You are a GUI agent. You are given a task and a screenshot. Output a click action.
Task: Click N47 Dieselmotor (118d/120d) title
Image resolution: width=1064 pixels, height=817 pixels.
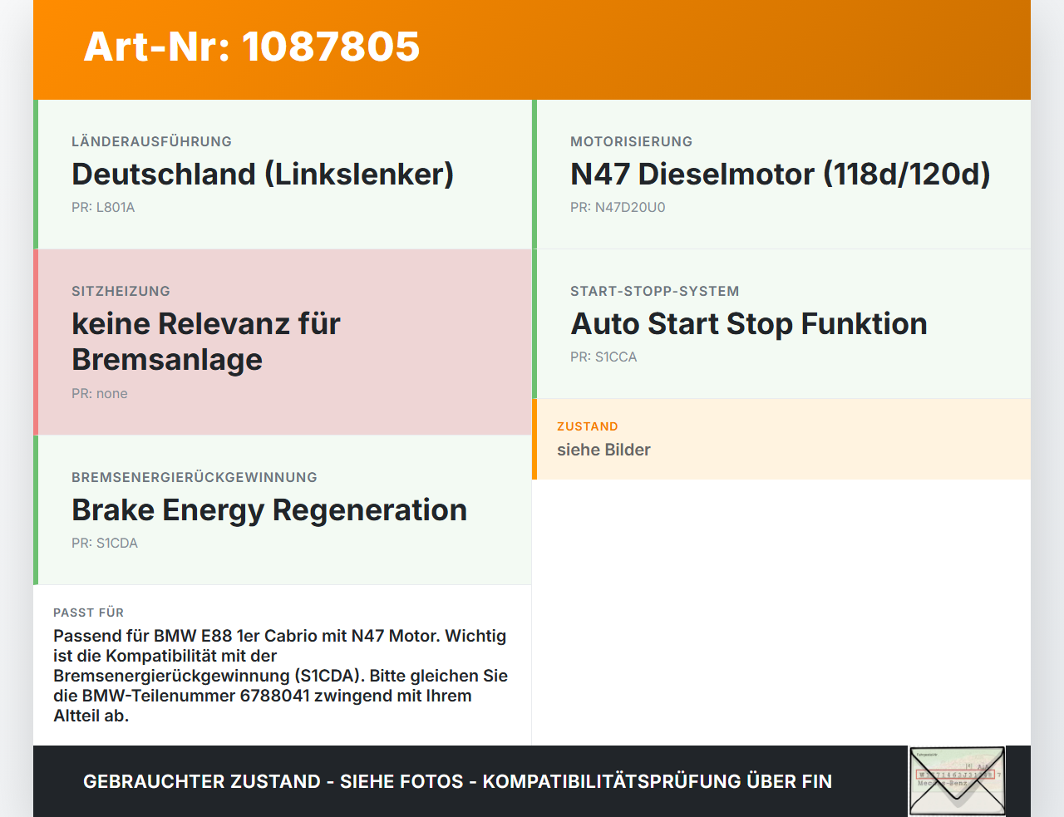pyautogui.click(x=781, y=174)
